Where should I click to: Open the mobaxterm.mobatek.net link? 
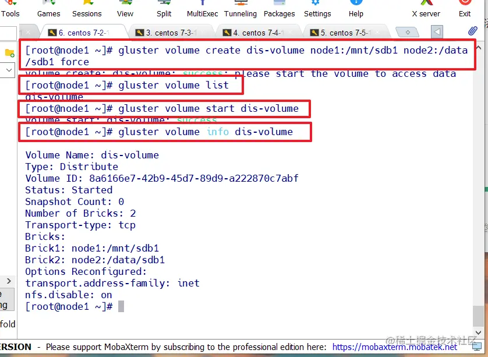pos(395,347)
